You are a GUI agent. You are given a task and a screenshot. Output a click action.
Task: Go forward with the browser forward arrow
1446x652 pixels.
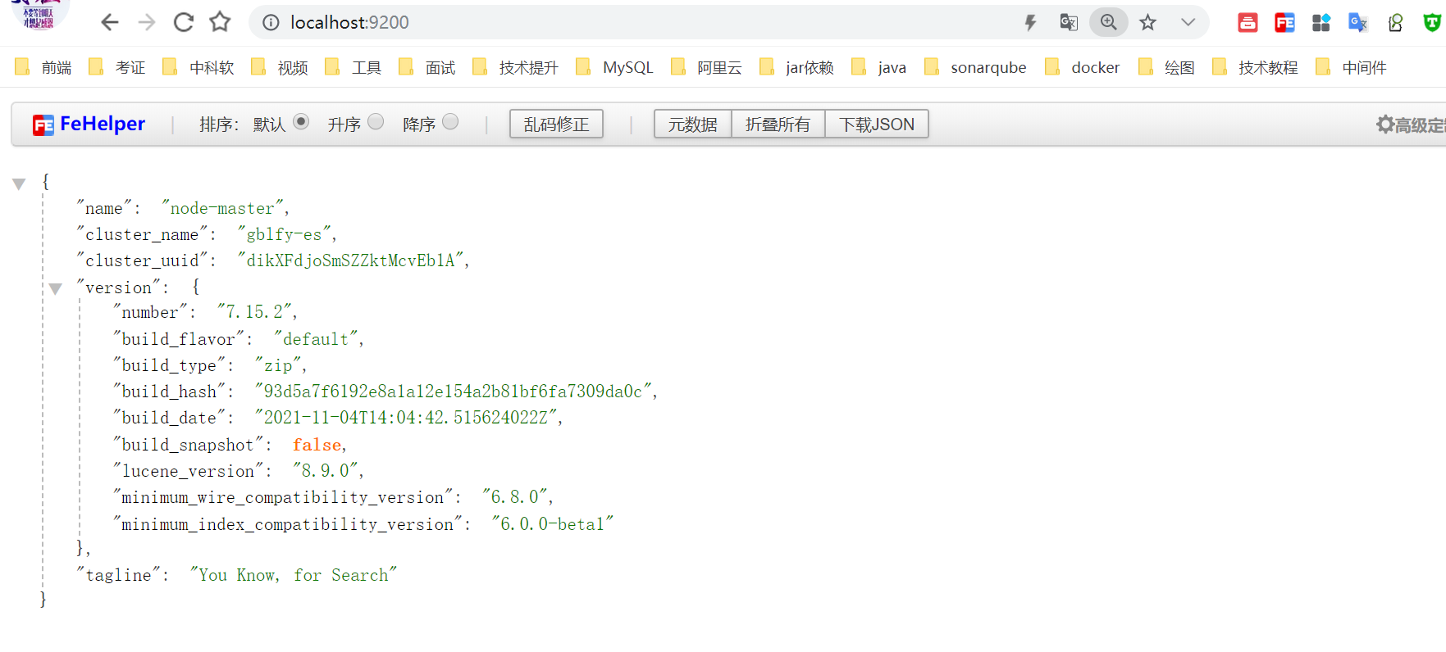tap(147, 22)
